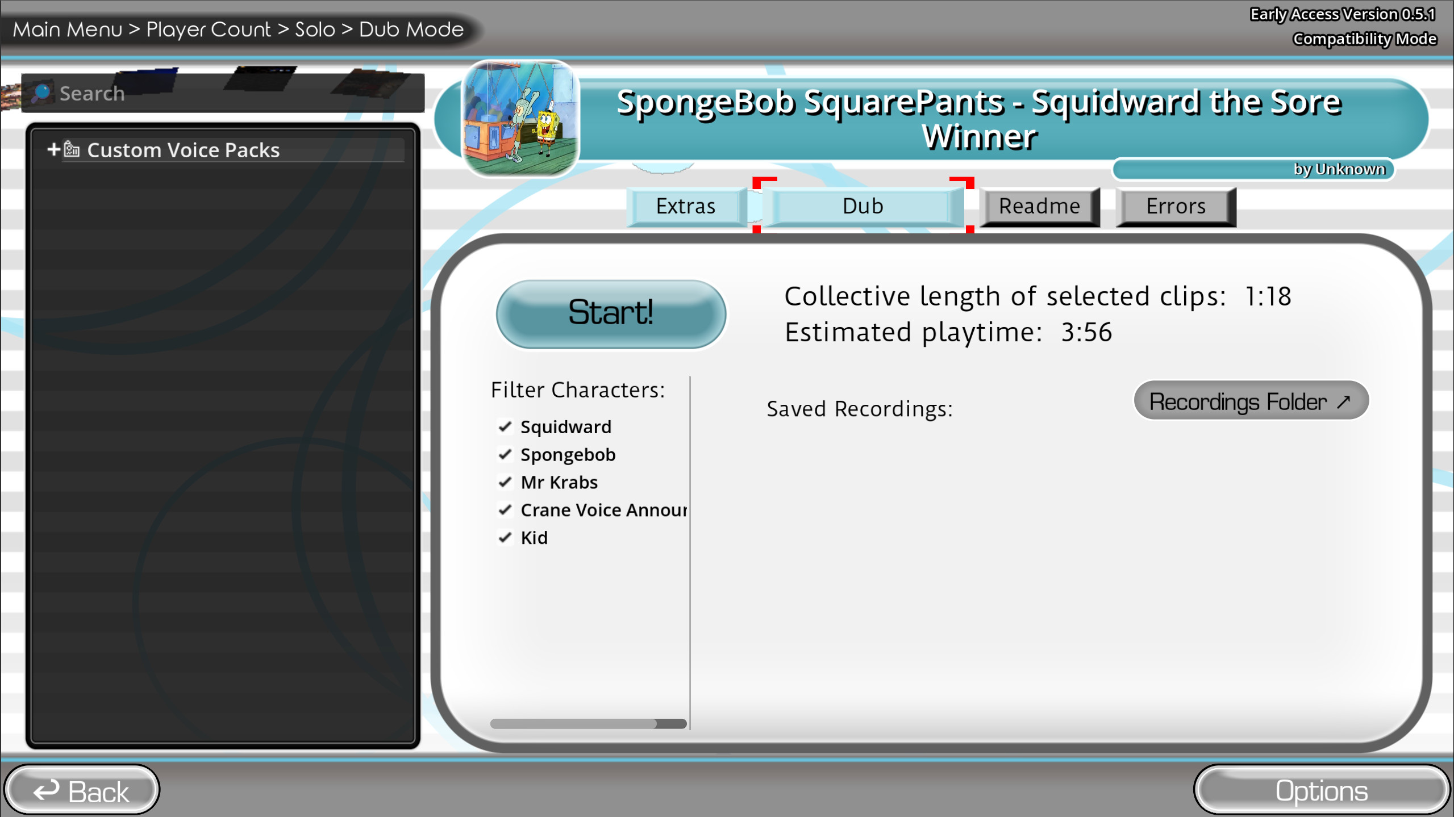Screen dimensions: 1454x817
Task: Open the Recordings Folder
Action: point(1251,401)
